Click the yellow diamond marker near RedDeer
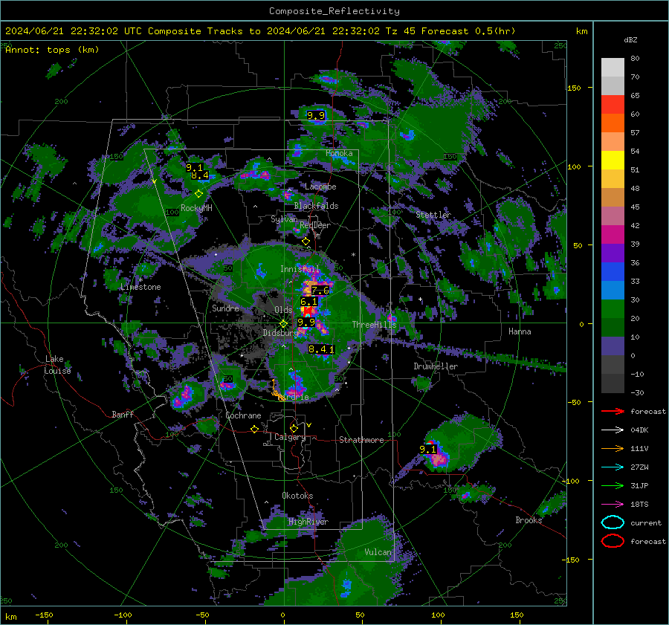Image resolution: width=669 pixels, height=625 pixels. 306,242
